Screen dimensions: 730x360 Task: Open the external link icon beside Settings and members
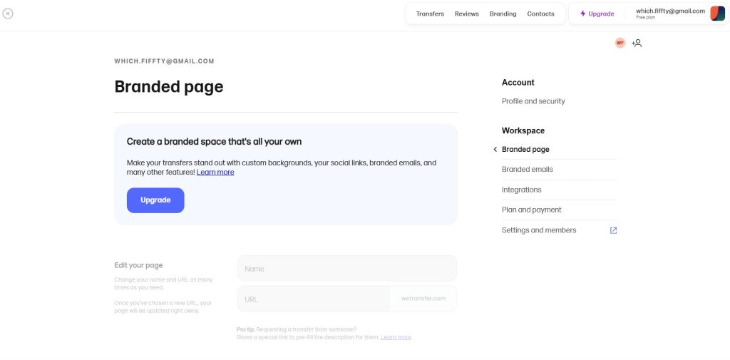click(x=613, y=230)
